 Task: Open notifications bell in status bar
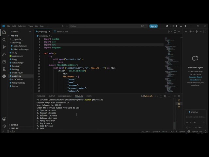coord(205,131)
